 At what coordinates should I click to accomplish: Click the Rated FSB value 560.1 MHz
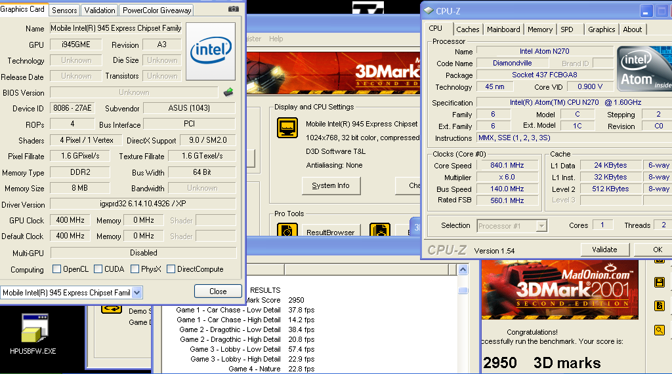click(x=507, y=200)
